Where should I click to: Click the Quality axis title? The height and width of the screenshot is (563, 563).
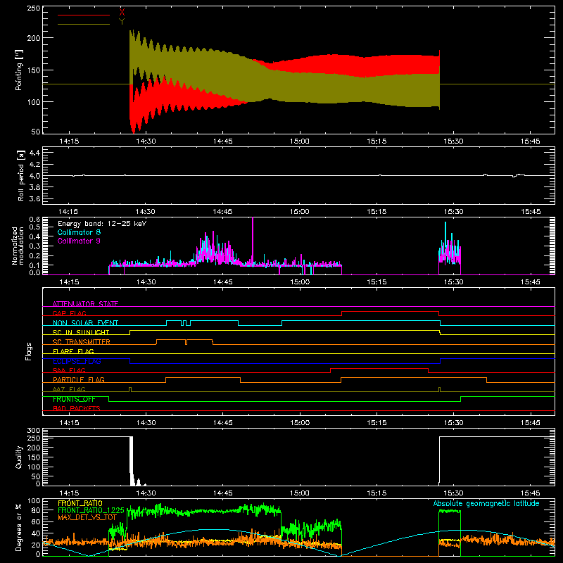19,457
